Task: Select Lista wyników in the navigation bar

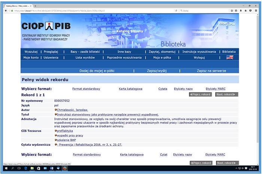Action: tap(85, 58)
